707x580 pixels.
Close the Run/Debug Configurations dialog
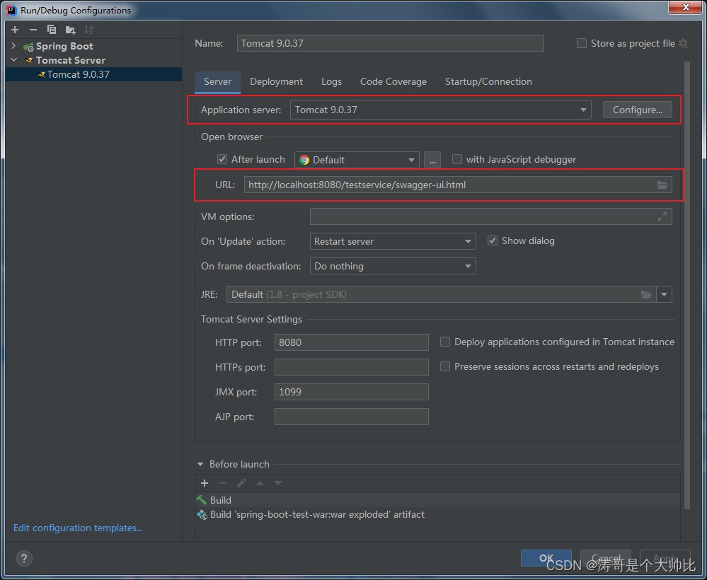685,7
